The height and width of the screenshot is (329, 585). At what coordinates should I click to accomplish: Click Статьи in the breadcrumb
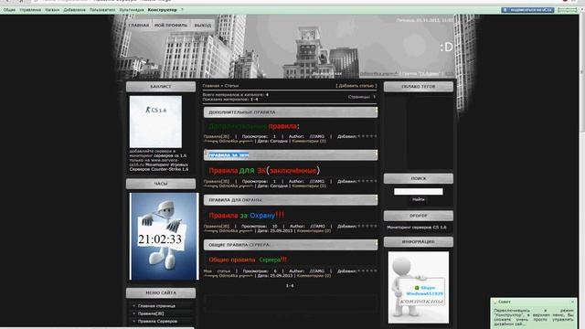pos(231,86)
